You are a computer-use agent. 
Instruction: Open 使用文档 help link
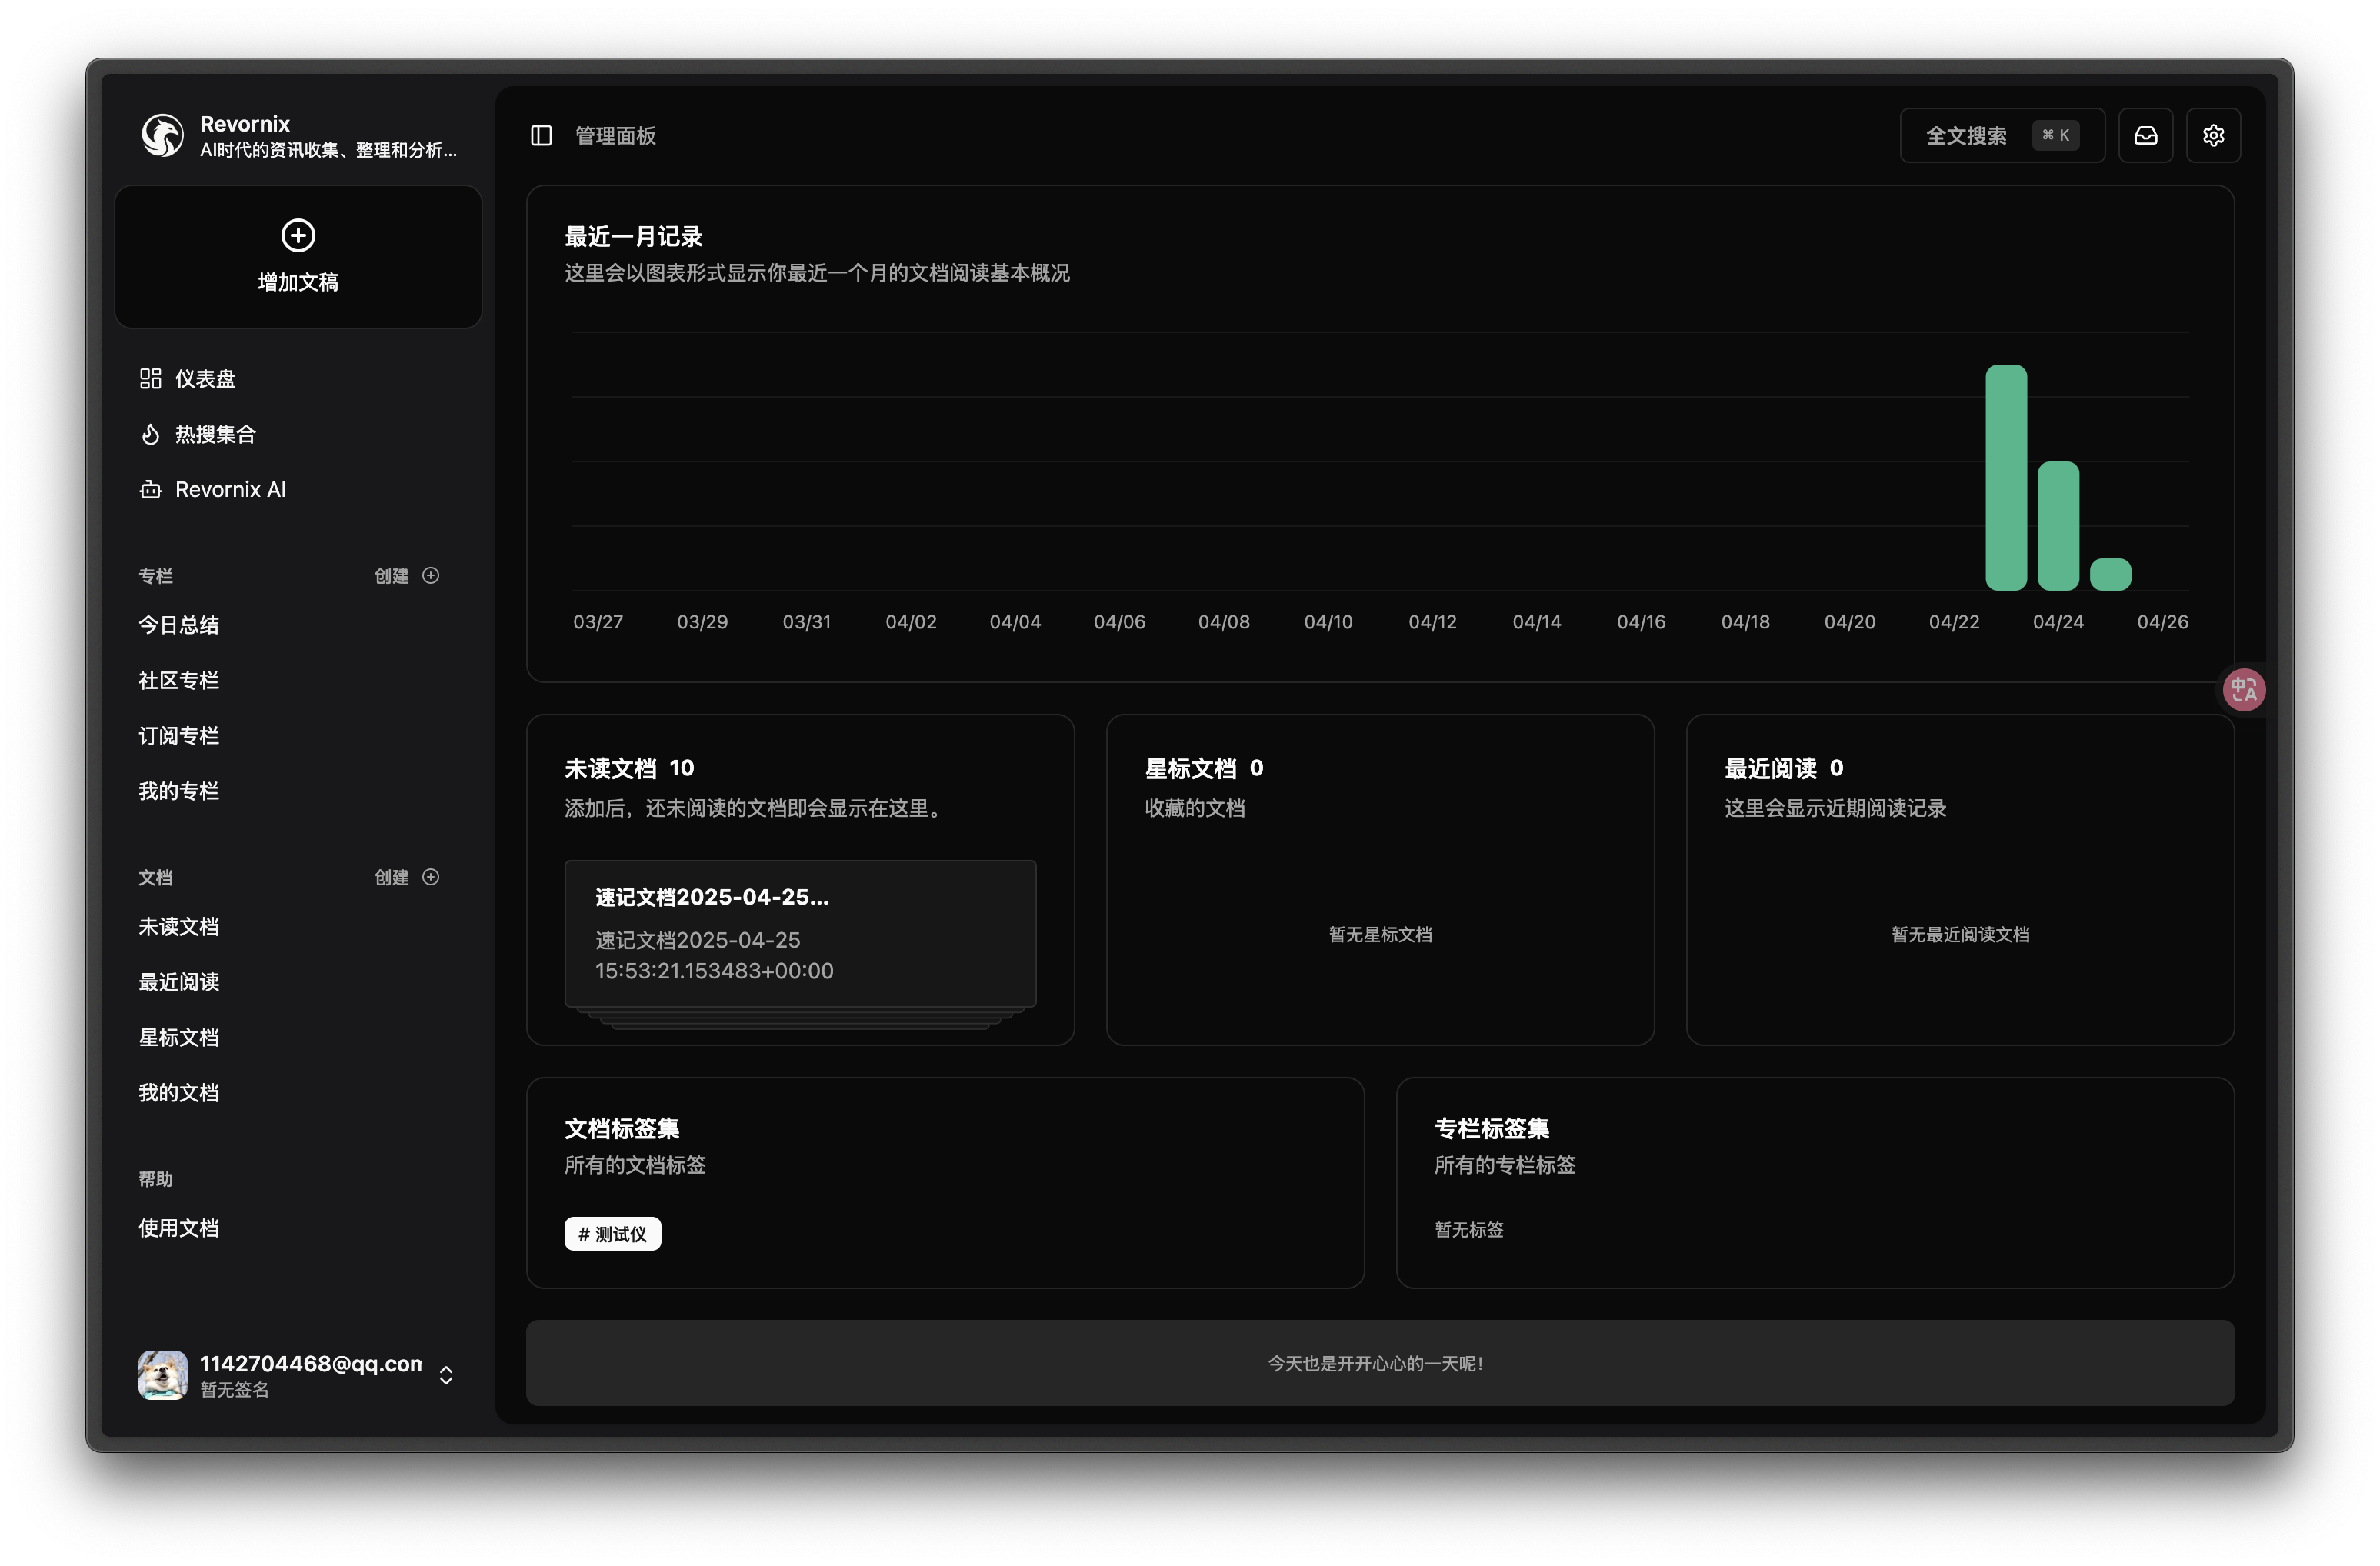pyautogui.click(x=298, y=1228)
